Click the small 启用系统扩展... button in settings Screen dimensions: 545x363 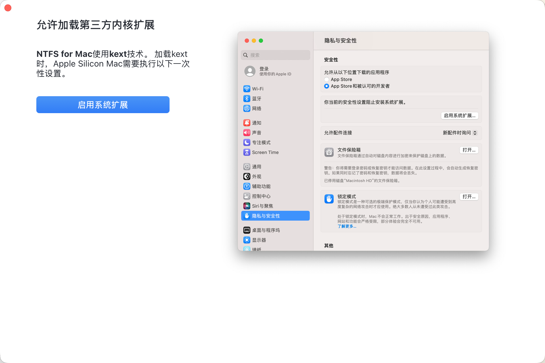click(459, 116)
